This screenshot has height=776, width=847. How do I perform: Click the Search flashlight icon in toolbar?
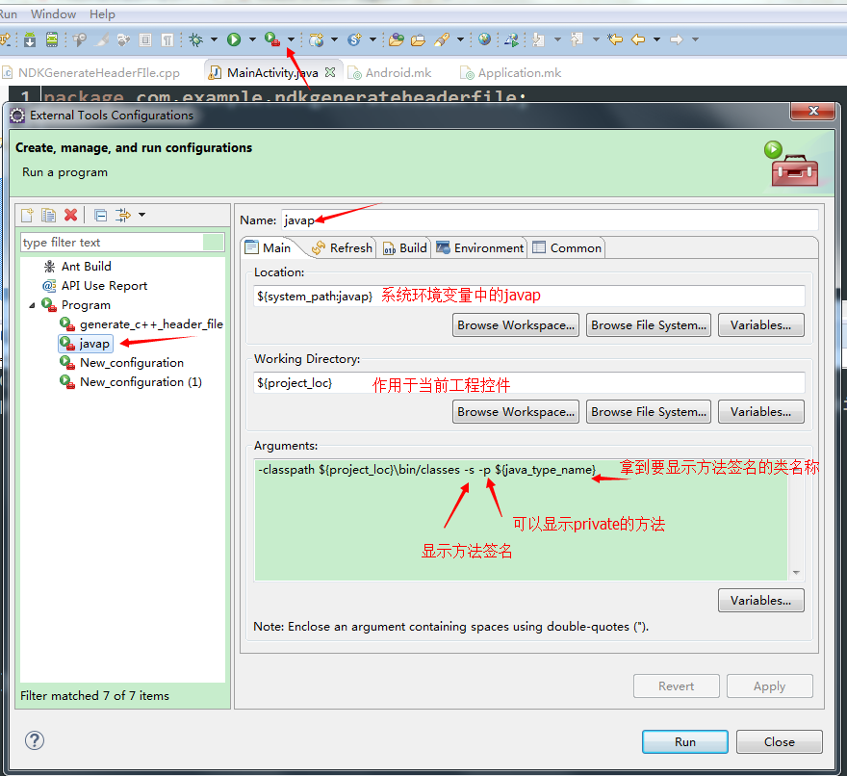coord(442,39)
